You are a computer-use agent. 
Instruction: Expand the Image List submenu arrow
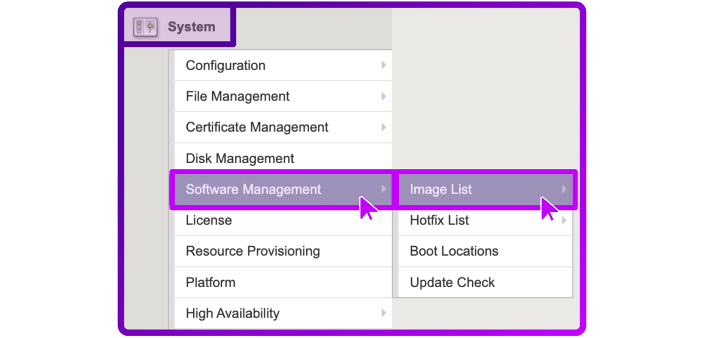click(564, 189)
